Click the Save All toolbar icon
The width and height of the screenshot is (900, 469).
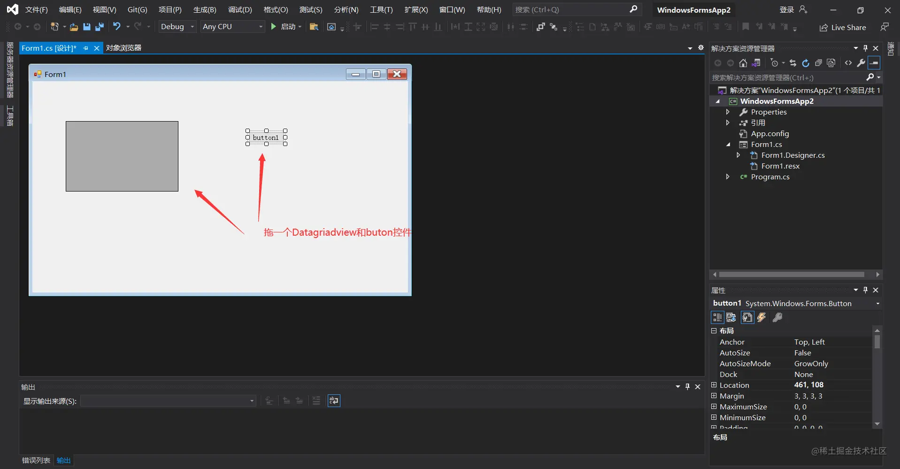click(x=99, y=27)
